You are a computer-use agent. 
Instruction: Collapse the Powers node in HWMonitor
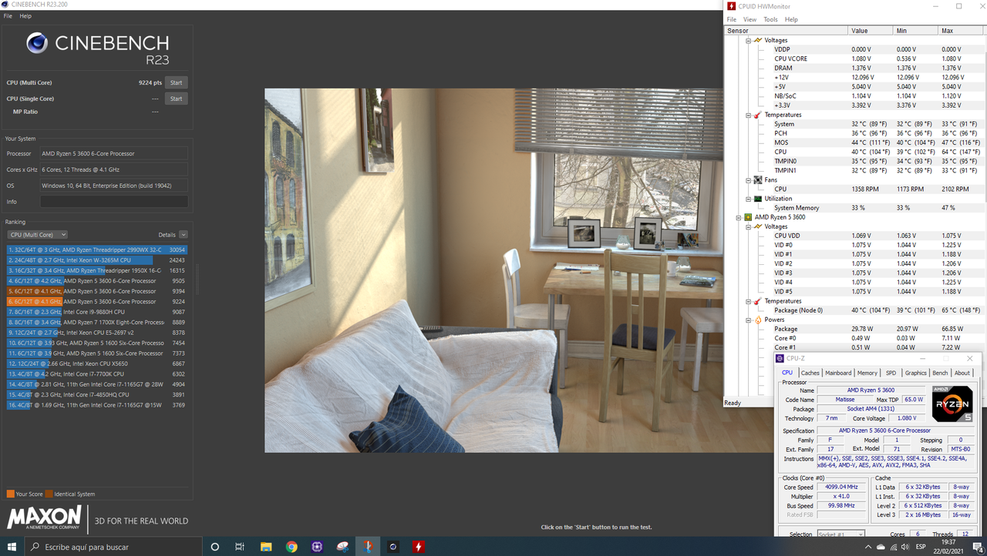pos(748,320)
